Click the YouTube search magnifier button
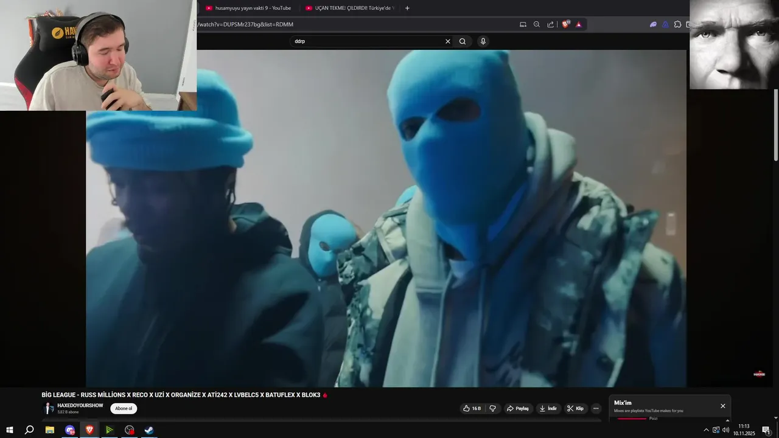The height and width of the screenshot is (438, 779). point(463,41)
